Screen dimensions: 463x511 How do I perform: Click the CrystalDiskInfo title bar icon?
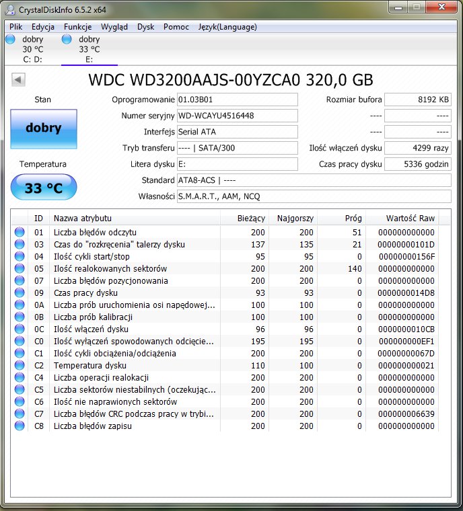11,10
